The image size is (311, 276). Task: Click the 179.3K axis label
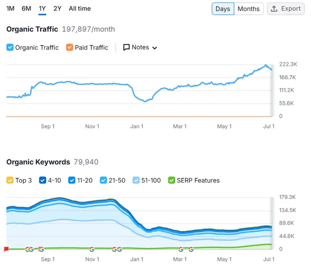(287, 197)
